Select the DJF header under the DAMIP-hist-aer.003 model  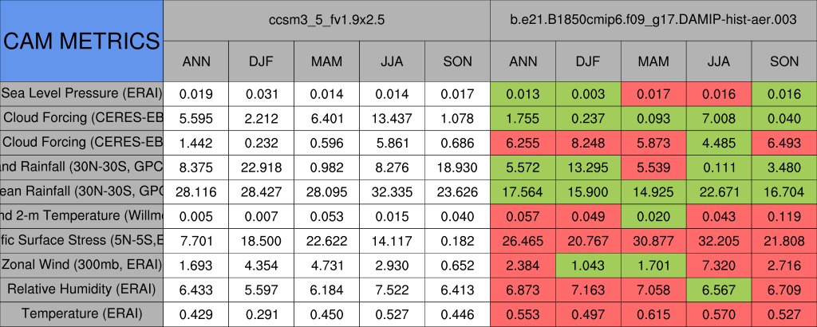588,61
